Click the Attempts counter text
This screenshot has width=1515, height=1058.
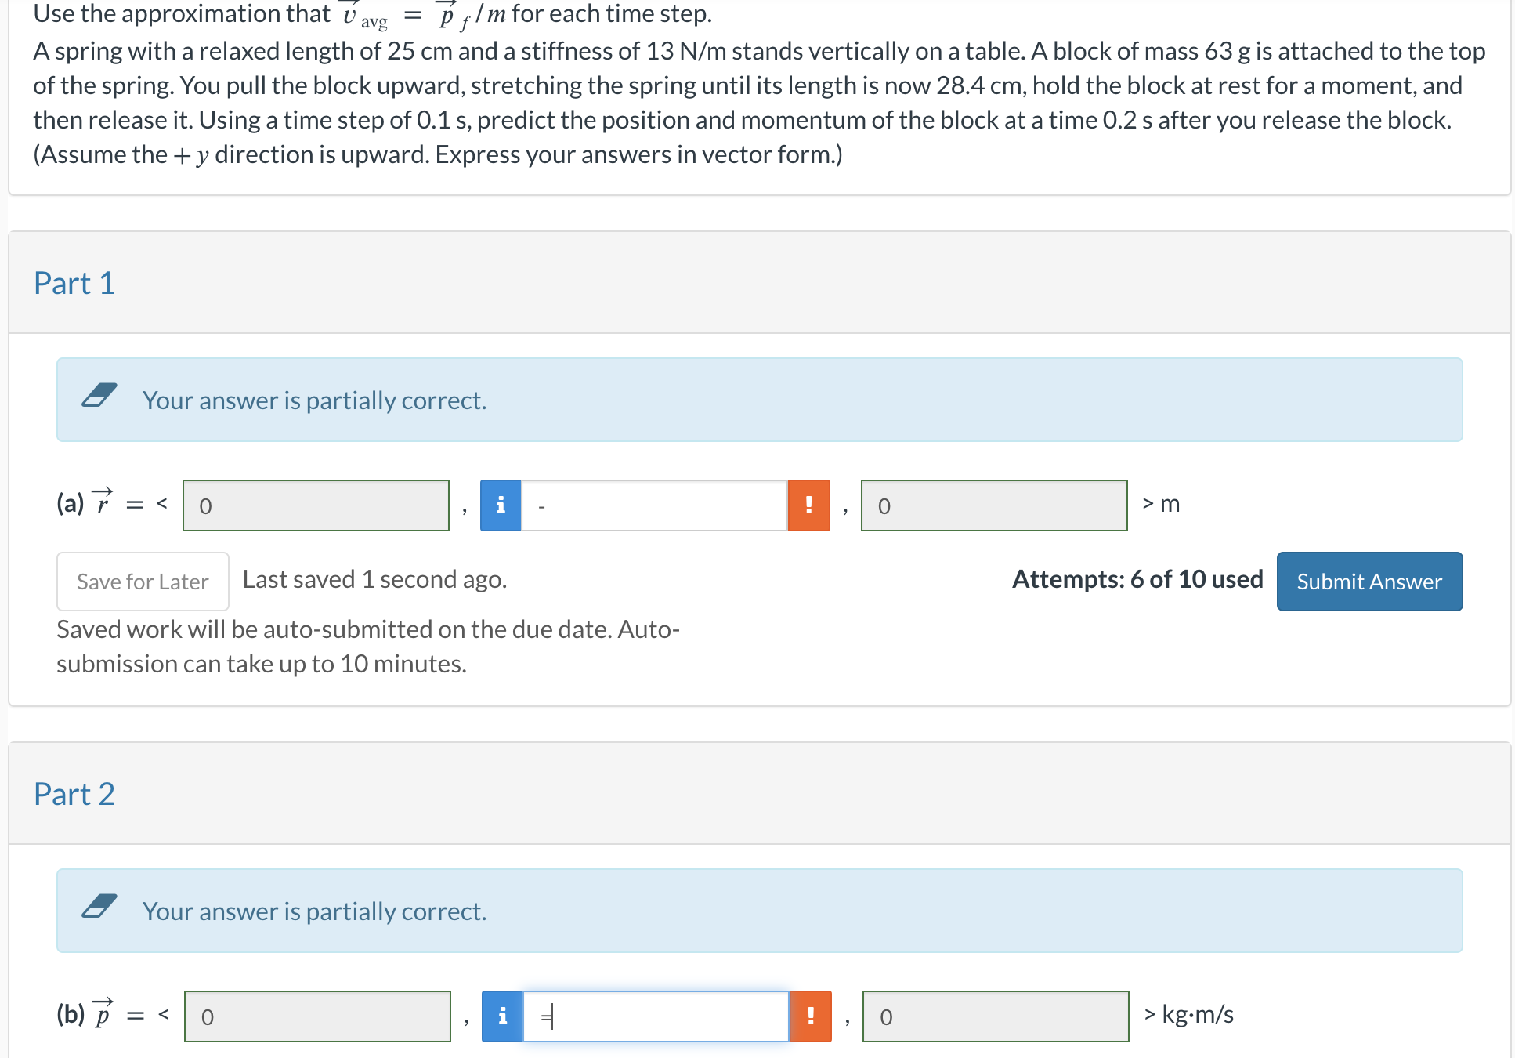(x=1137, y=579)
